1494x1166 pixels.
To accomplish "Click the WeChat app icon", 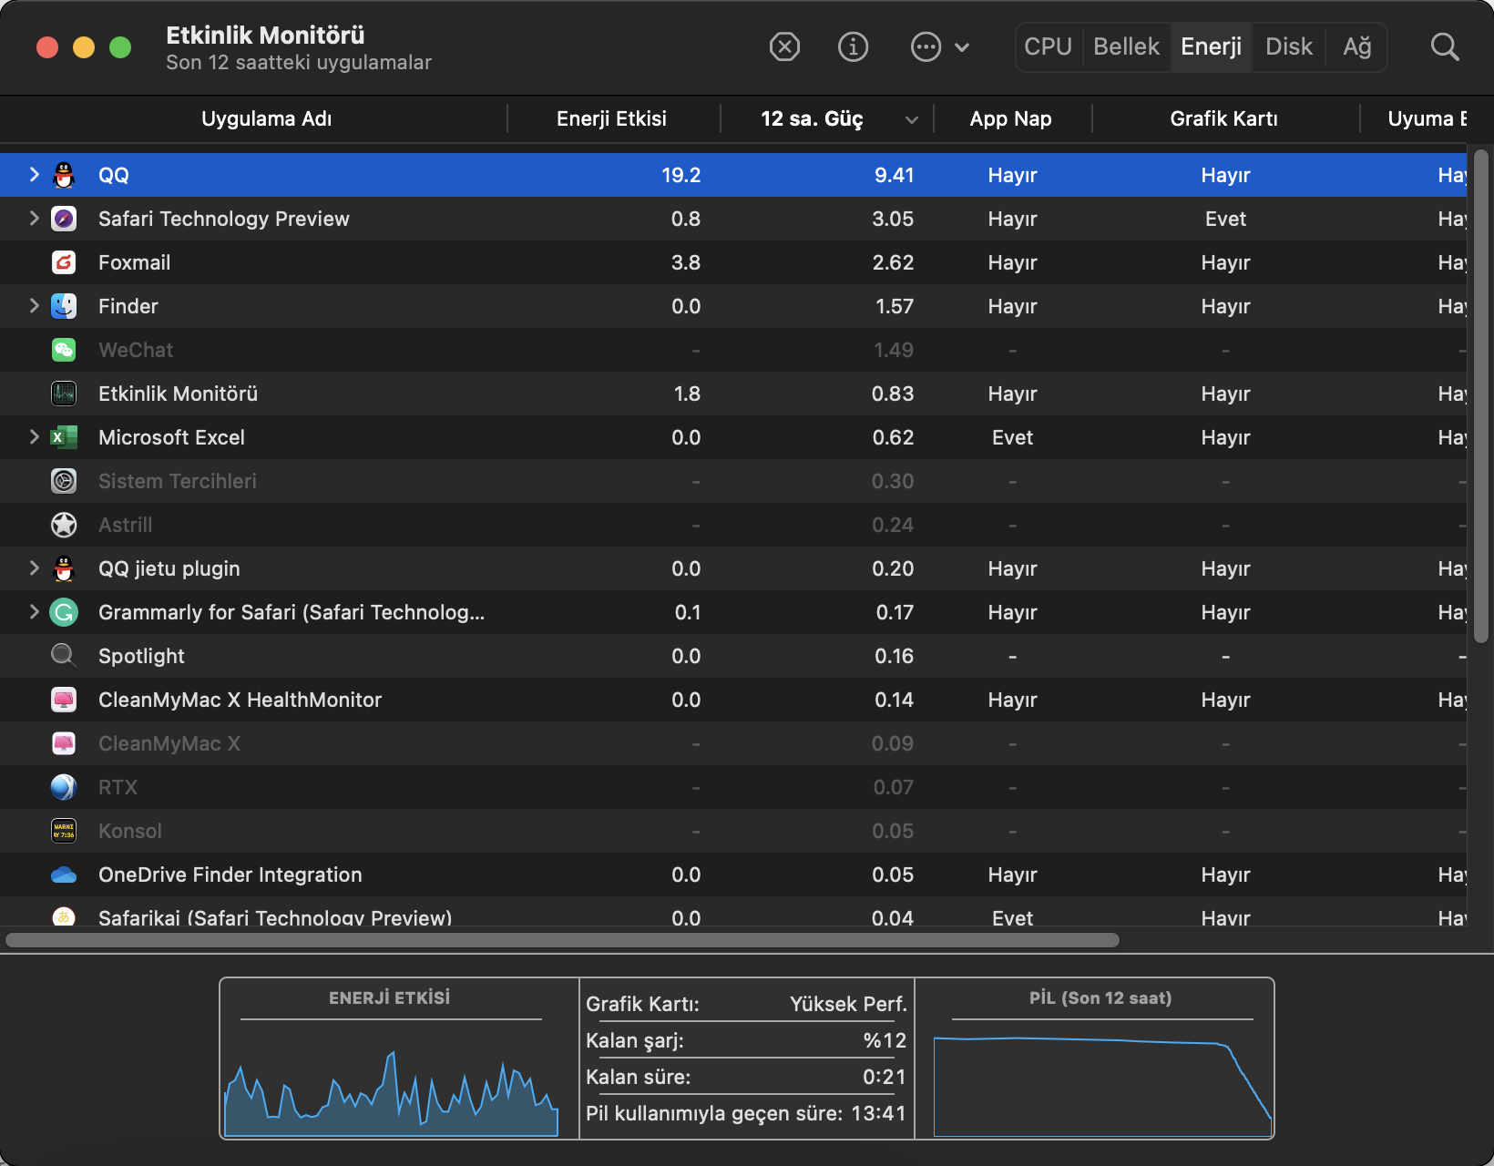I will [64, 350].
